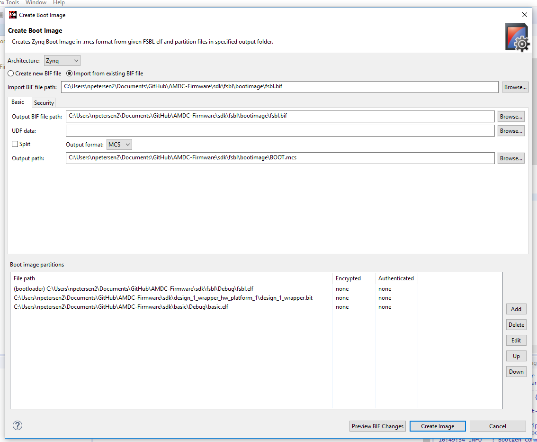
Task: Click the Create Image button
Action: [x=438, y=426]
